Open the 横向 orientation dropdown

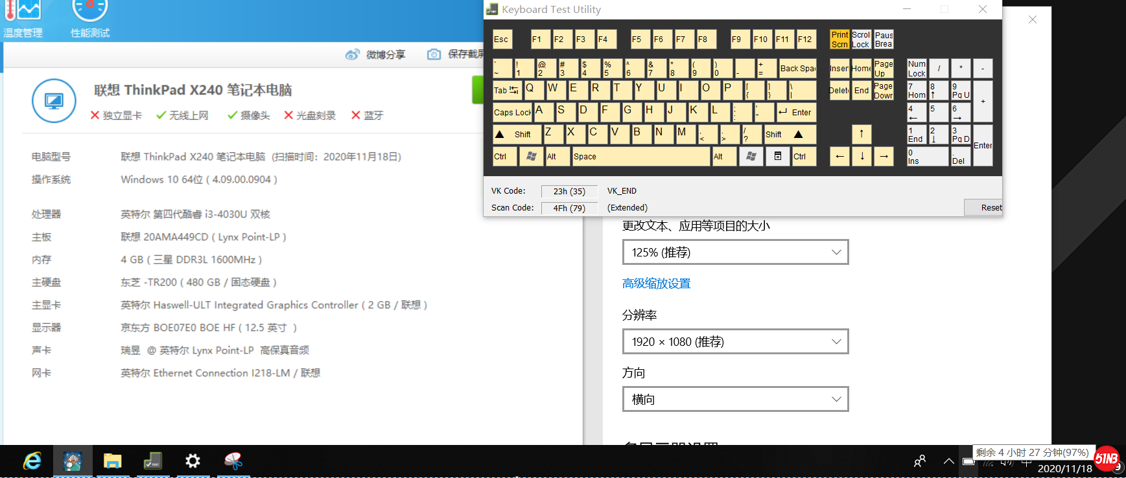(x=735, y=399)
